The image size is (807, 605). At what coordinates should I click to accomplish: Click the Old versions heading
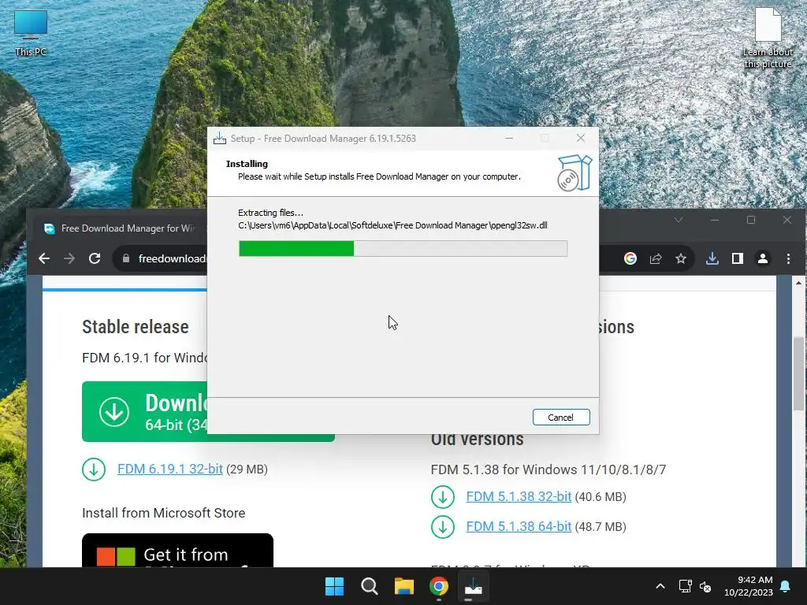(x=477, y=440)
